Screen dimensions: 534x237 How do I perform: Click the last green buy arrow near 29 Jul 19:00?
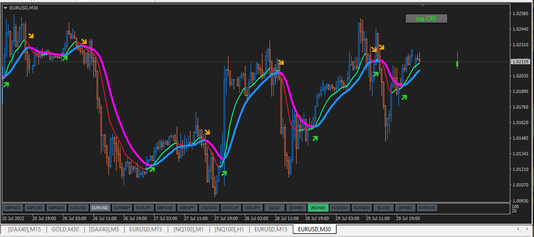(404, 97)
